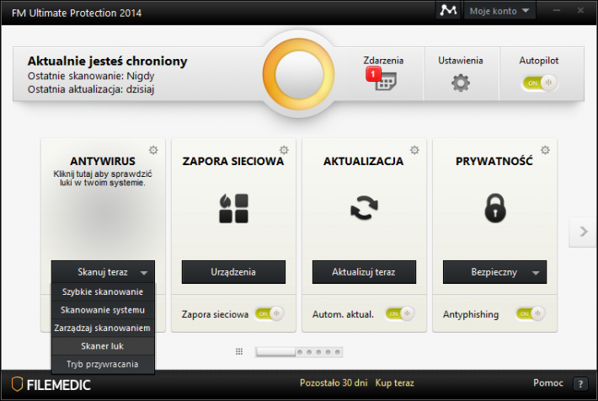Viewport: 598px width, 401px height.
Task: Expand the Bezpieczny dropdown arrow
Action: (536, 273)
